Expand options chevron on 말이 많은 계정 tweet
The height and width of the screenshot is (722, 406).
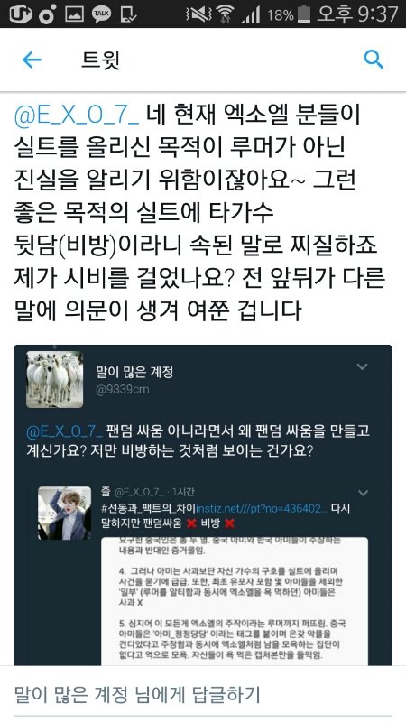point(363,366)
